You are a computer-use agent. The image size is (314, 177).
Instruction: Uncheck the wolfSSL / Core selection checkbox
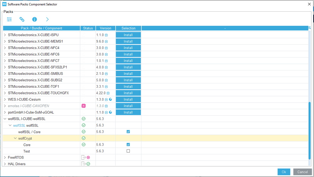[128, 131]
